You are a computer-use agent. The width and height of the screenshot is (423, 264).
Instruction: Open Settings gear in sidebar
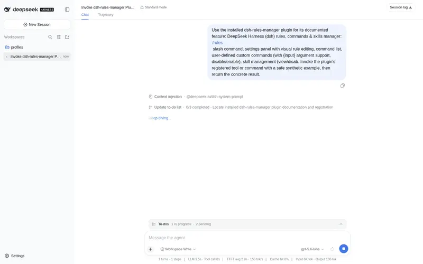pyautogui.click(x=15, y=256)
